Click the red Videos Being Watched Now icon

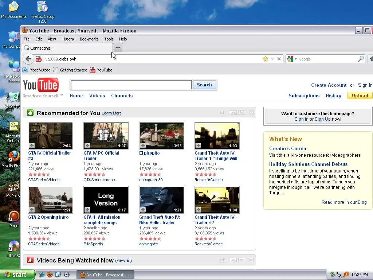pyautogui.click(x=30, y=260)
